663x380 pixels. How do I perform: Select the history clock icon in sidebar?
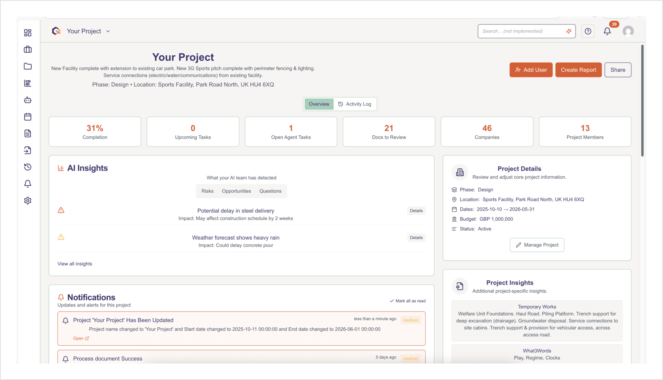click(x=28, y=167)
